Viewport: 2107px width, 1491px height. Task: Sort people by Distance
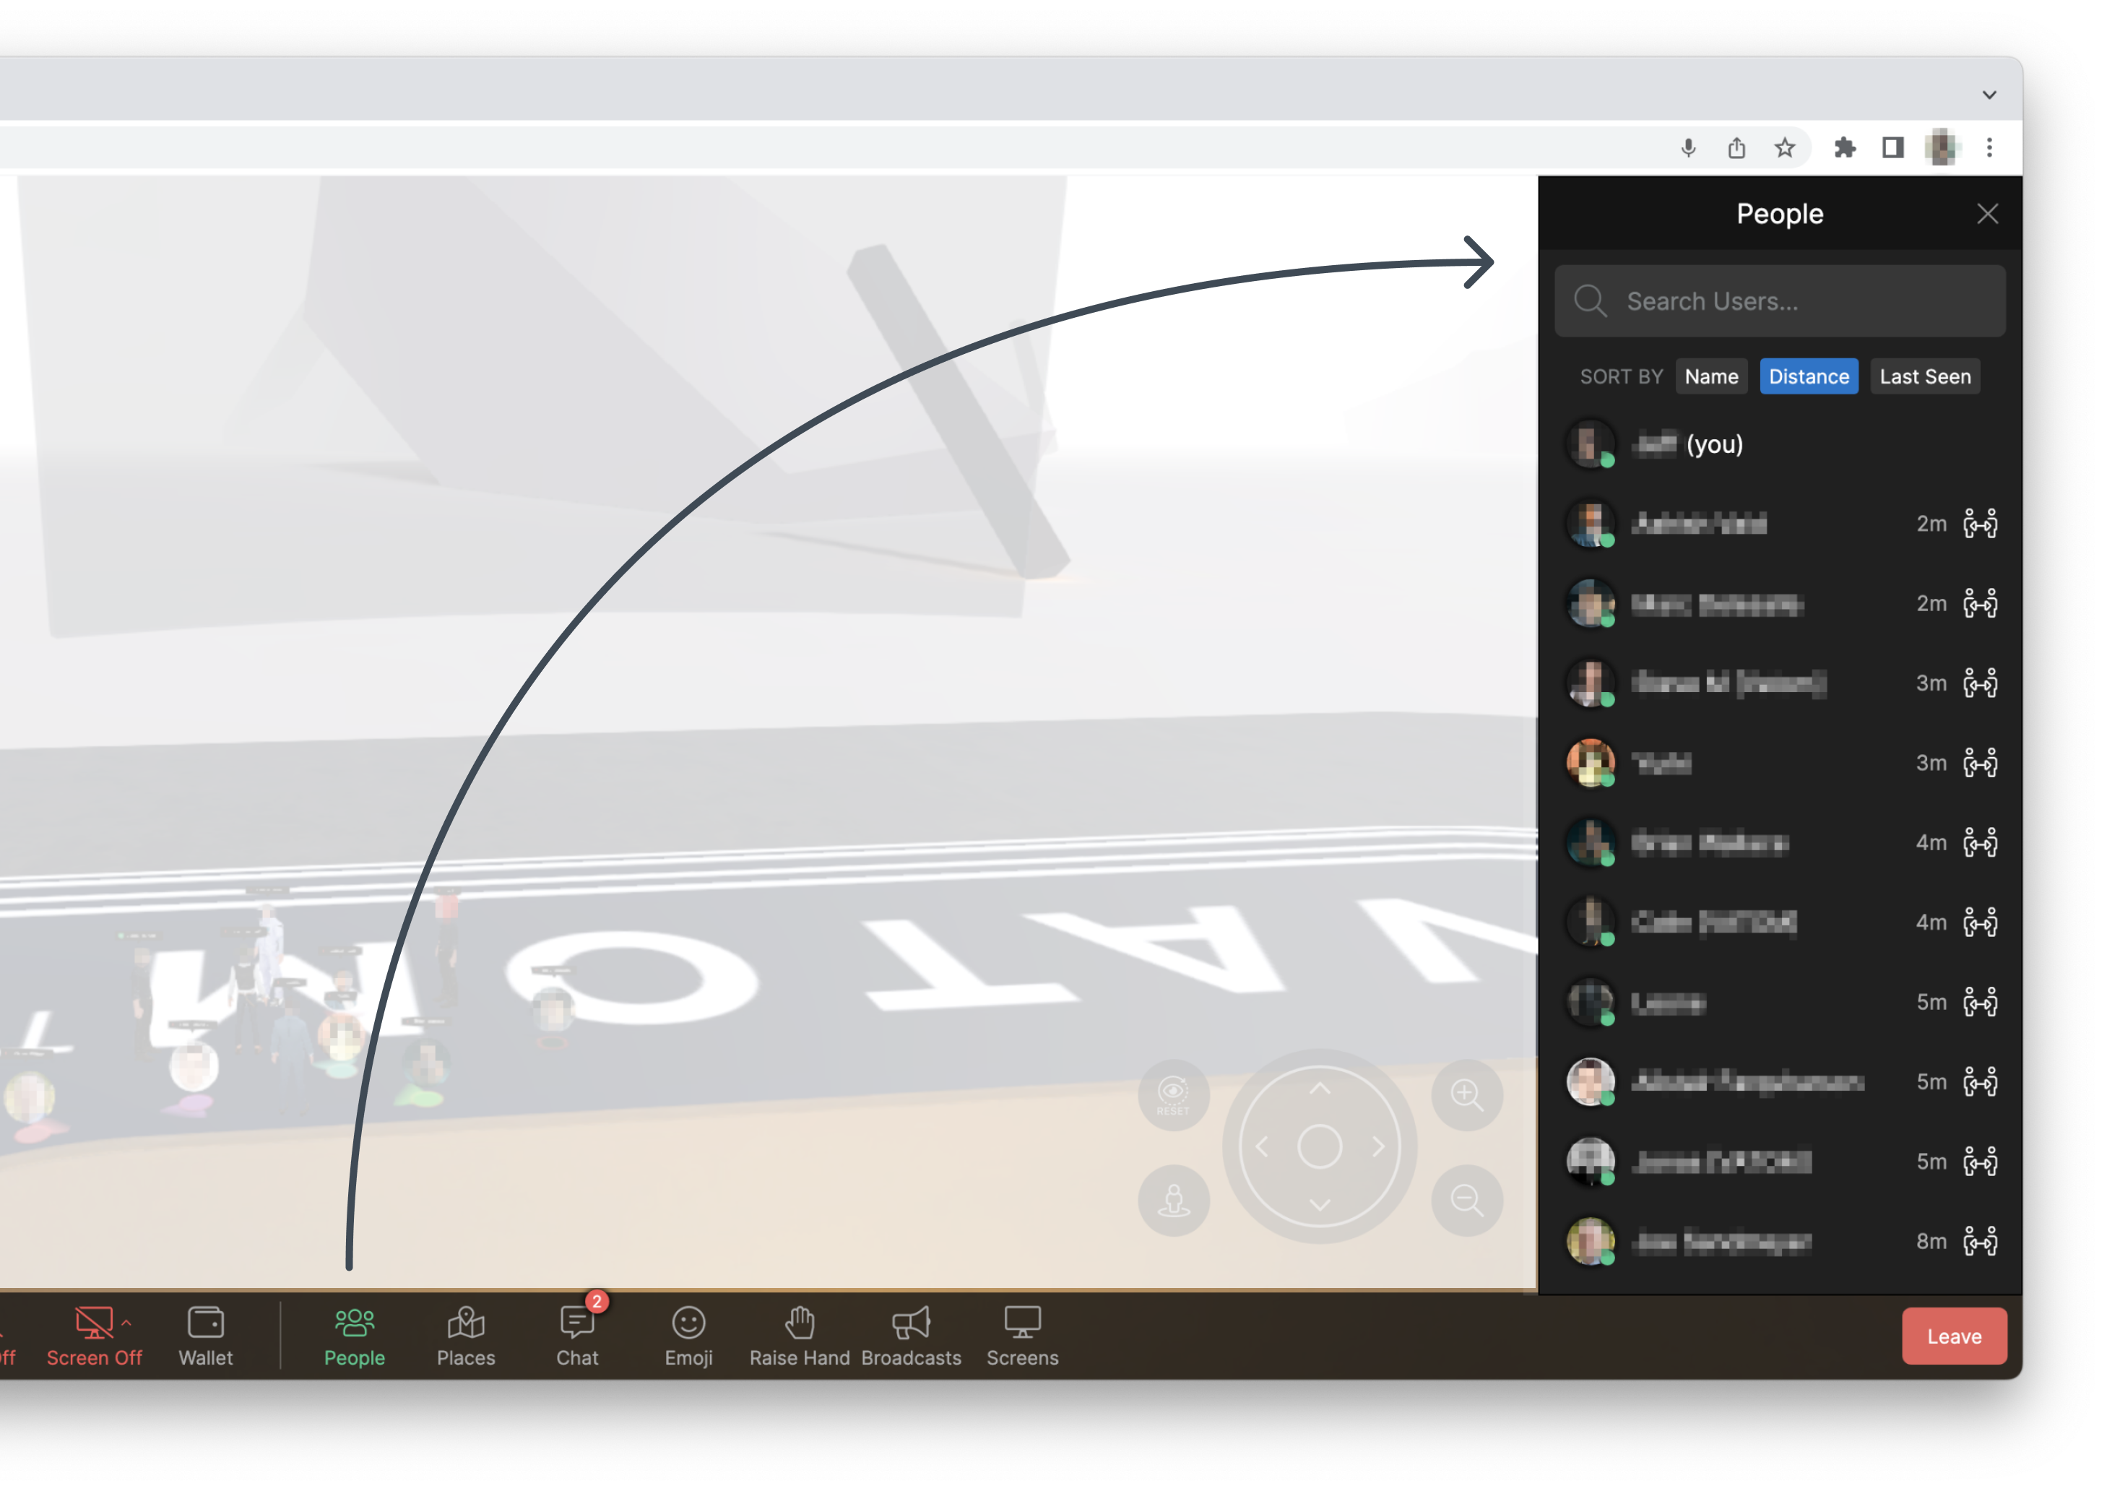click(x=1808, y=376)
